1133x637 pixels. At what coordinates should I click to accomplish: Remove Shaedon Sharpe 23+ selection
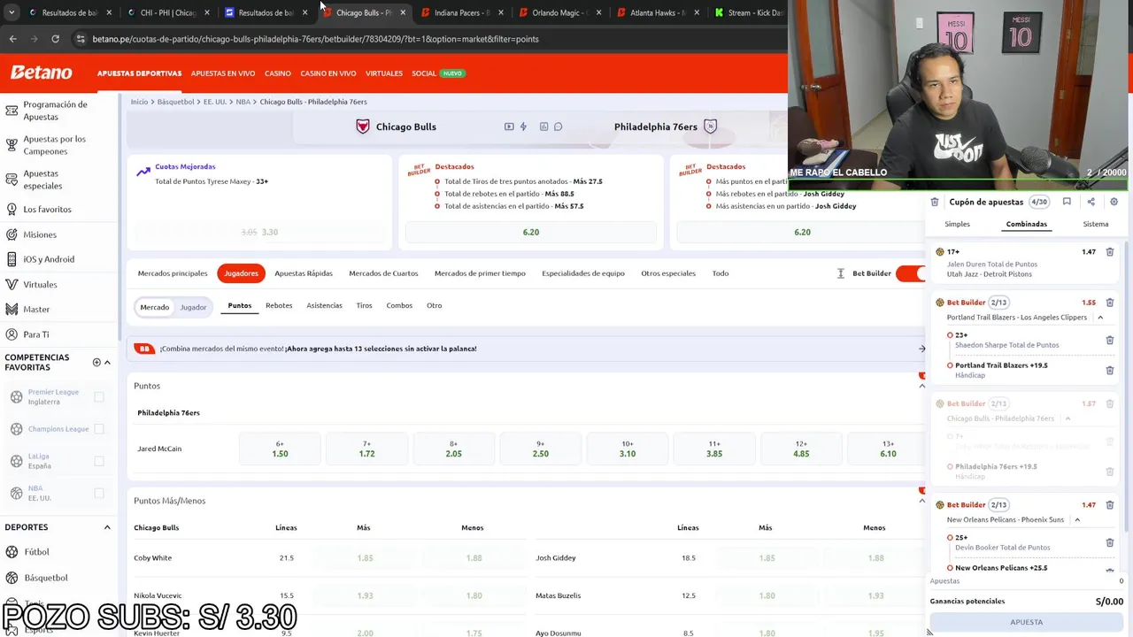coord(1110,340)
